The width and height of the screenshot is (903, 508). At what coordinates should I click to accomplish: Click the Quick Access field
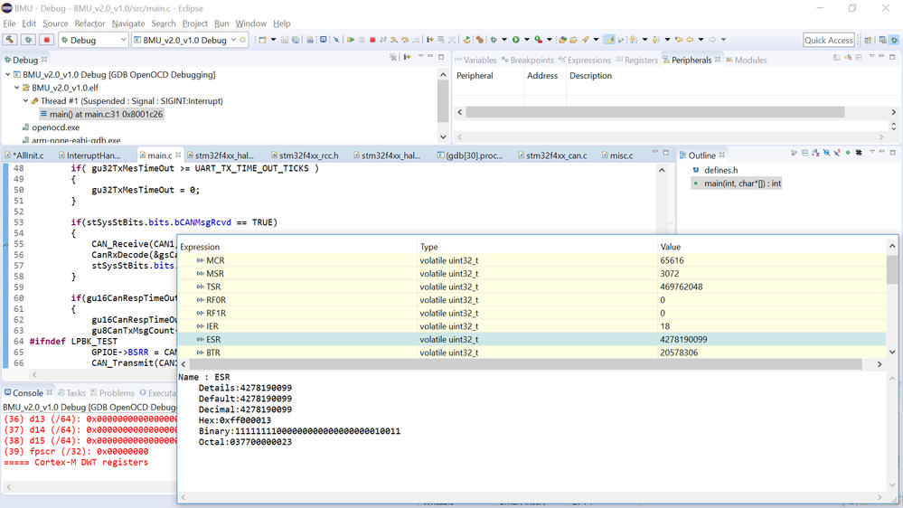click(828, 40)
